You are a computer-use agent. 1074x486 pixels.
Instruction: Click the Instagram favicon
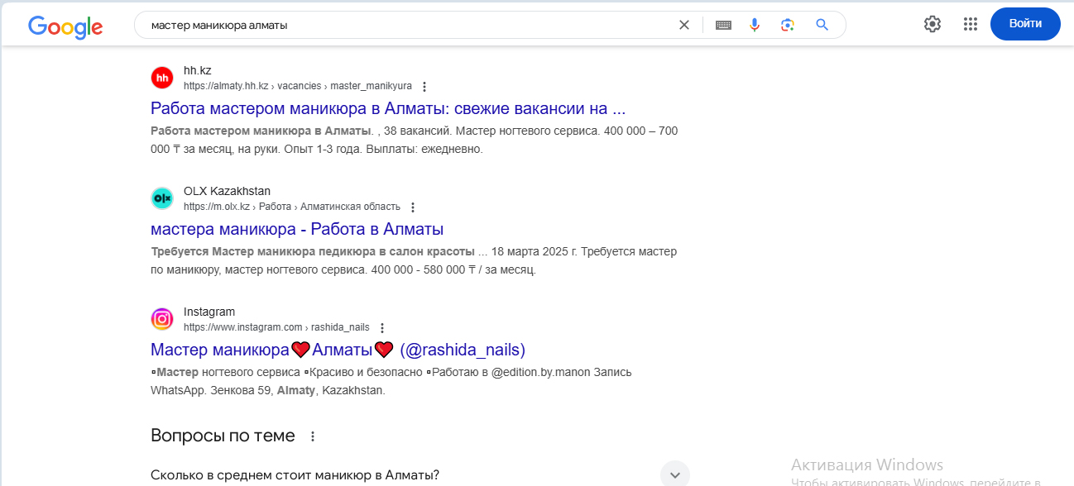point(162,319)
